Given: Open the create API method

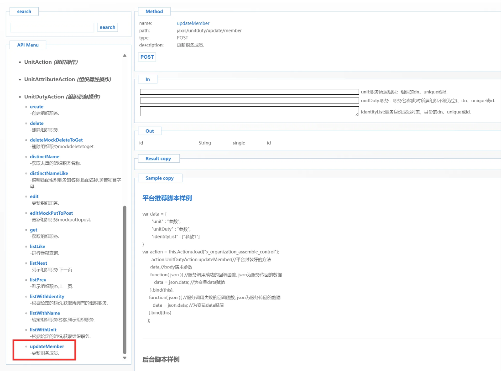Looking at the screenshot, I should pos(37,107).
